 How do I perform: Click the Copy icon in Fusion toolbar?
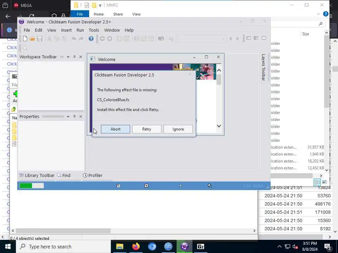pyautogui.click(x=56, y=39)
